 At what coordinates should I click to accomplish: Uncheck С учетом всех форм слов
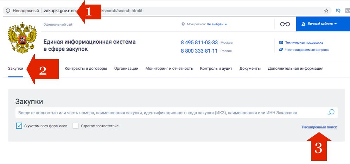pyautogui.click(x=19, y=126)
